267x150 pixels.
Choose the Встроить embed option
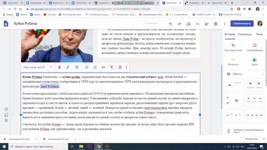point(233,62)
